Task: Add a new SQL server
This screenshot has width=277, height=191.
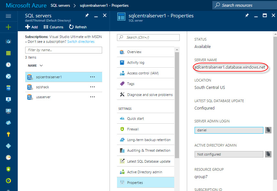Action: tap(32, 27)
